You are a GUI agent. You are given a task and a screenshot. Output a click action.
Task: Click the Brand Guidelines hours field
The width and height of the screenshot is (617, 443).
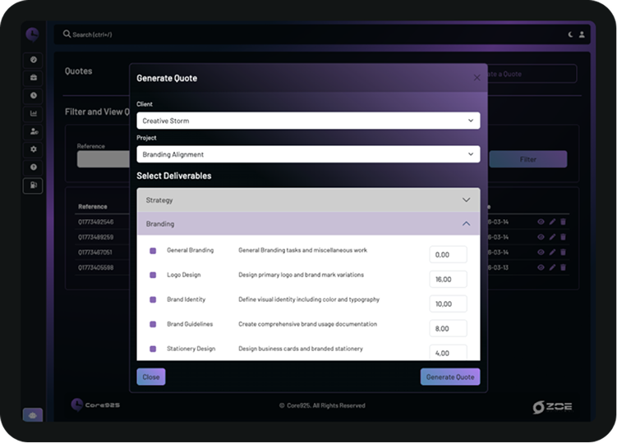[448, 328]
